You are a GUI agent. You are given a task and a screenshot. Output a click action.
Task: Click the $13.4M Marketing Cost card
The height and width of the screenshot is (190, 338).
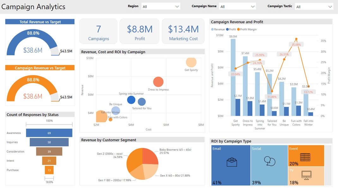(x=183, y=31)
